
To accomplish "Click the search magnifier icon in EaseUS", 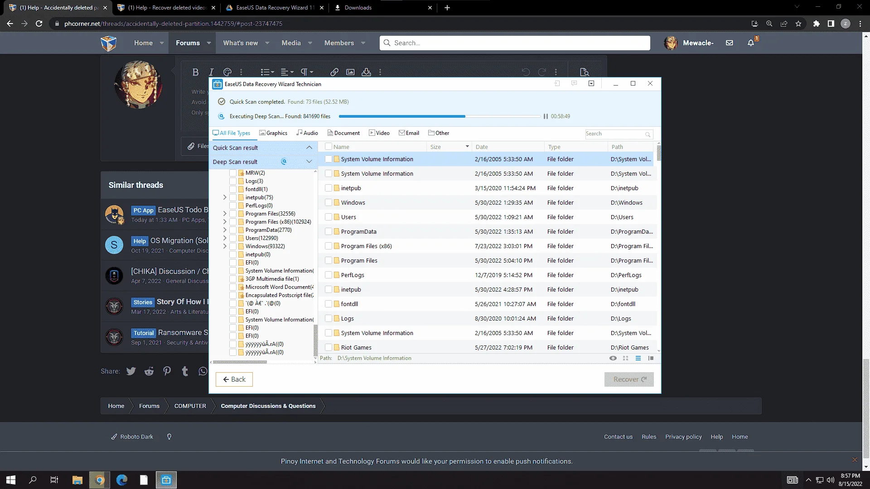I will 648,134.
